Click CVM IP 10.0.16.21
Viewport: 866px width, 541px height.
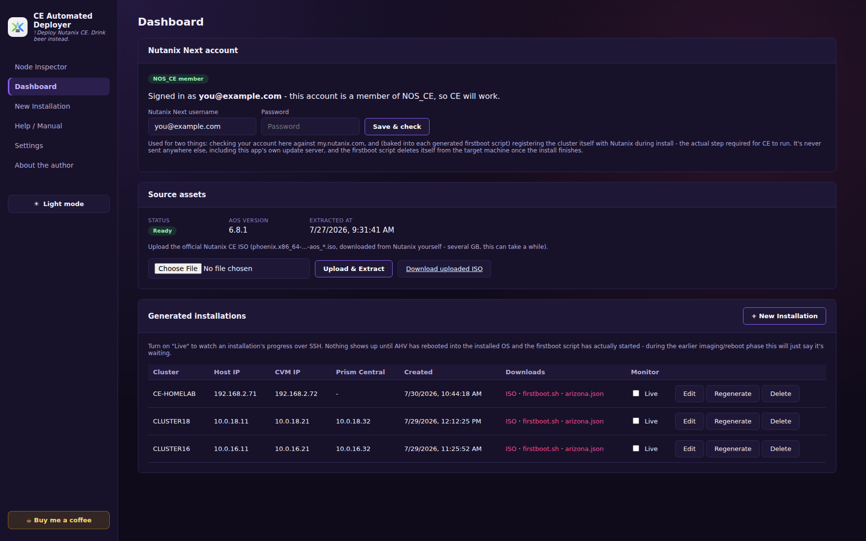click(292, 449)
